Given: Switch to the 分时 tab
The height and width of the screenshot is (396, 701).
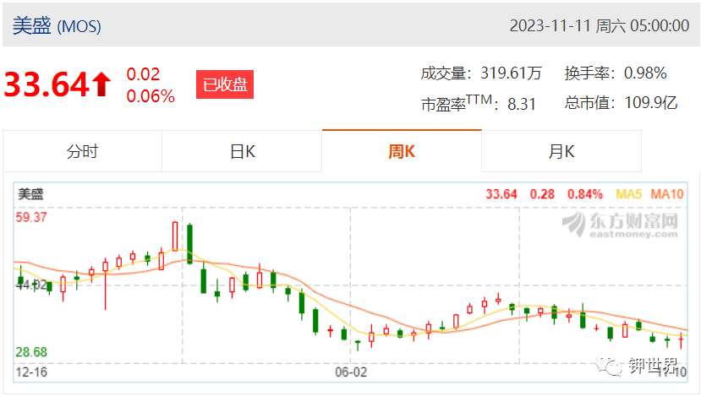Looking at the screenshot, I should pyautogui.click(x=82, y=151).
